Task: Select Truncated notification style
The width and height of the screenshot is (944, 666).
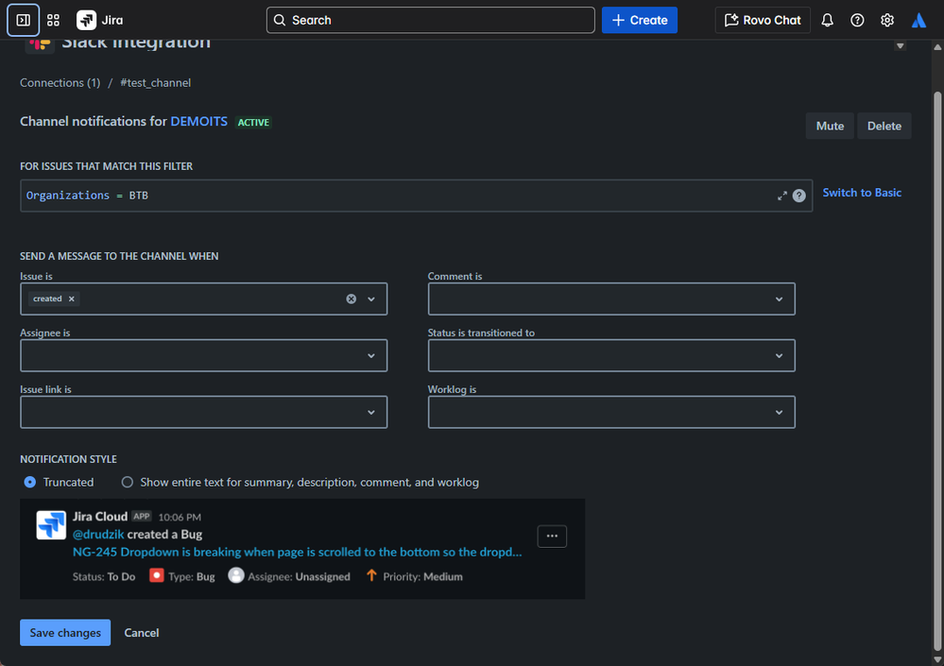Action: 29,482
